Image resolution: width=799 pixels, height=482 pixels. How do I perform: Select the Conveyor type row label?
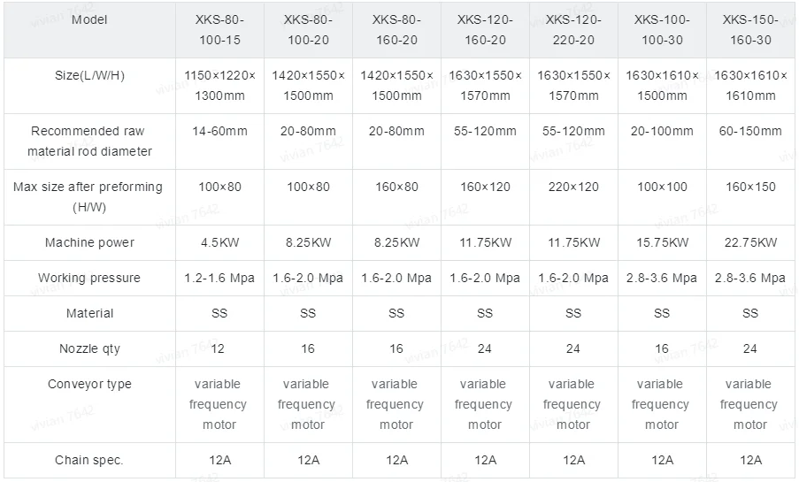89,384
